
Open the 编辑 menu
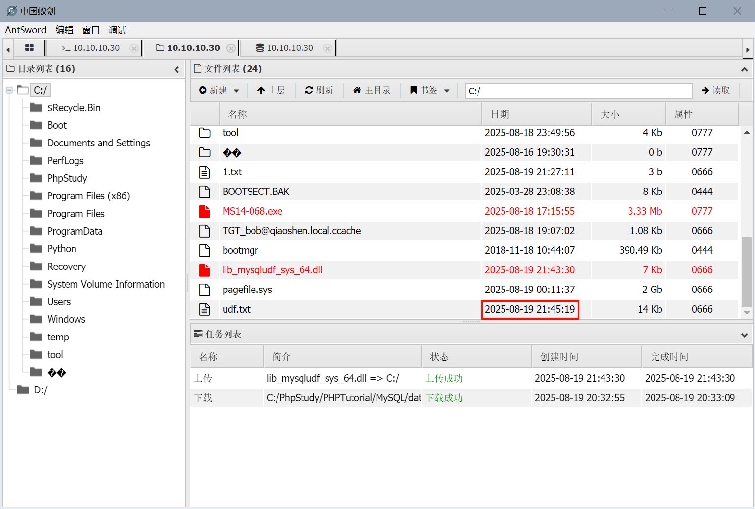[64, 30]
